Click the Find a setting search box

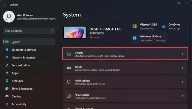(x=29, y=31)
